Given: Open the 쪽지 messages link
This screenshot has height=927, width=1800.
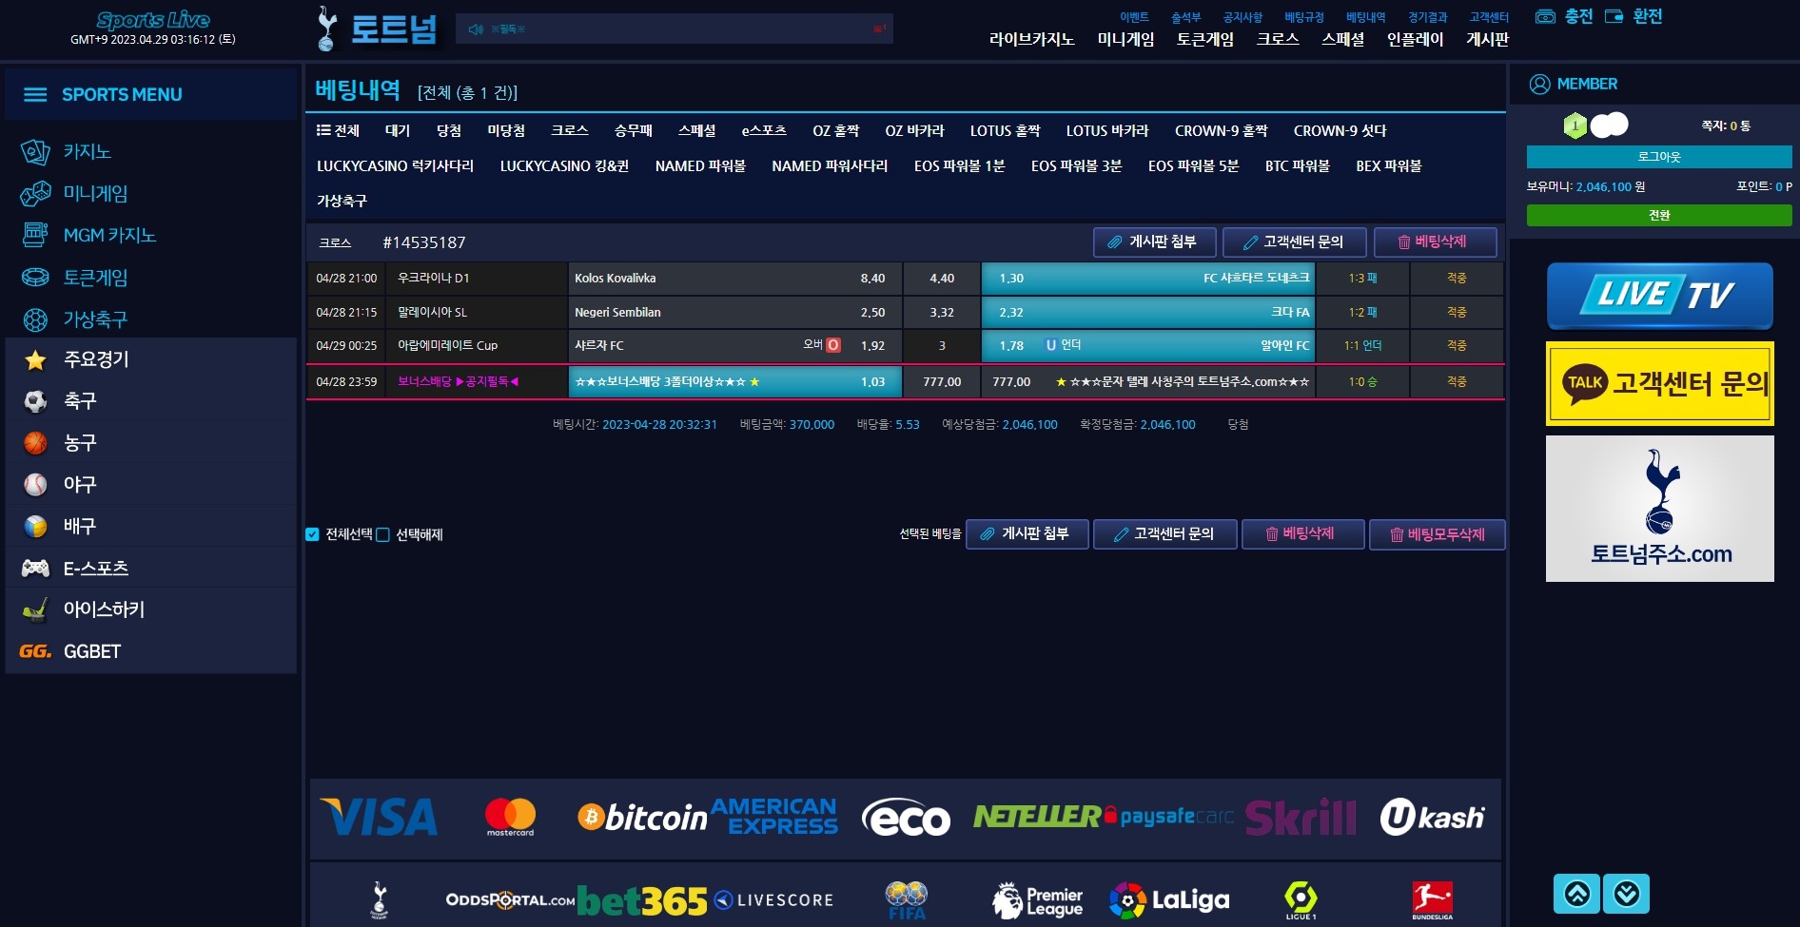Looking at the screenshot, I should pyautogui.click(x=1726, y=126).
